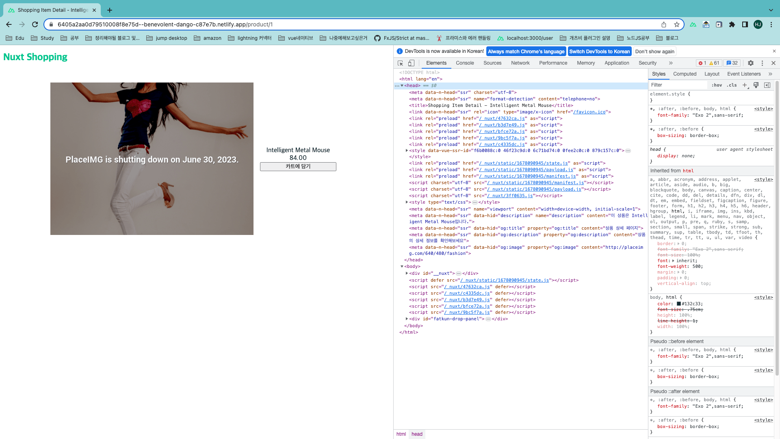The height and width of the screenshot is (439, 780).
Task: Focus the Styles filter input field
Action: click(x=678, y=85)
